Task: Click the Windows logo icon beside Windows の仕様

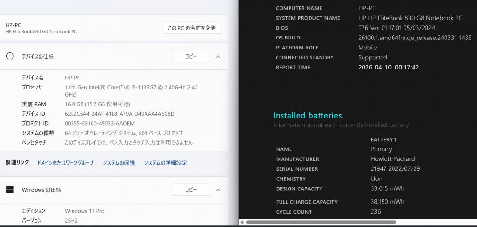Action: (10, 190)
